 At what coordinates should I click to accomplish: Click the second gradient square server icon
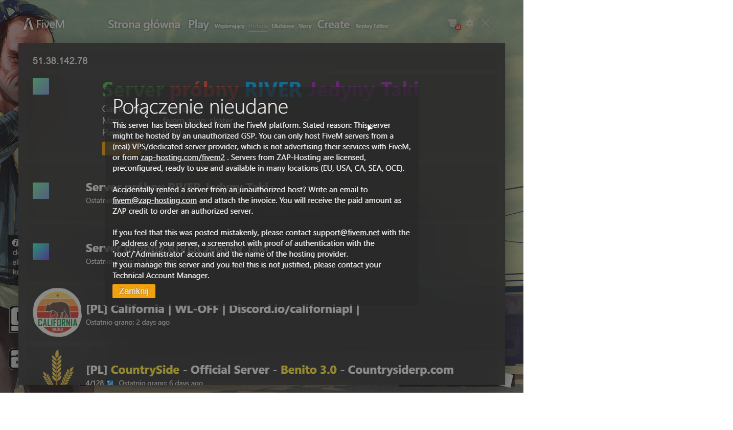click(x=41, y=191)
